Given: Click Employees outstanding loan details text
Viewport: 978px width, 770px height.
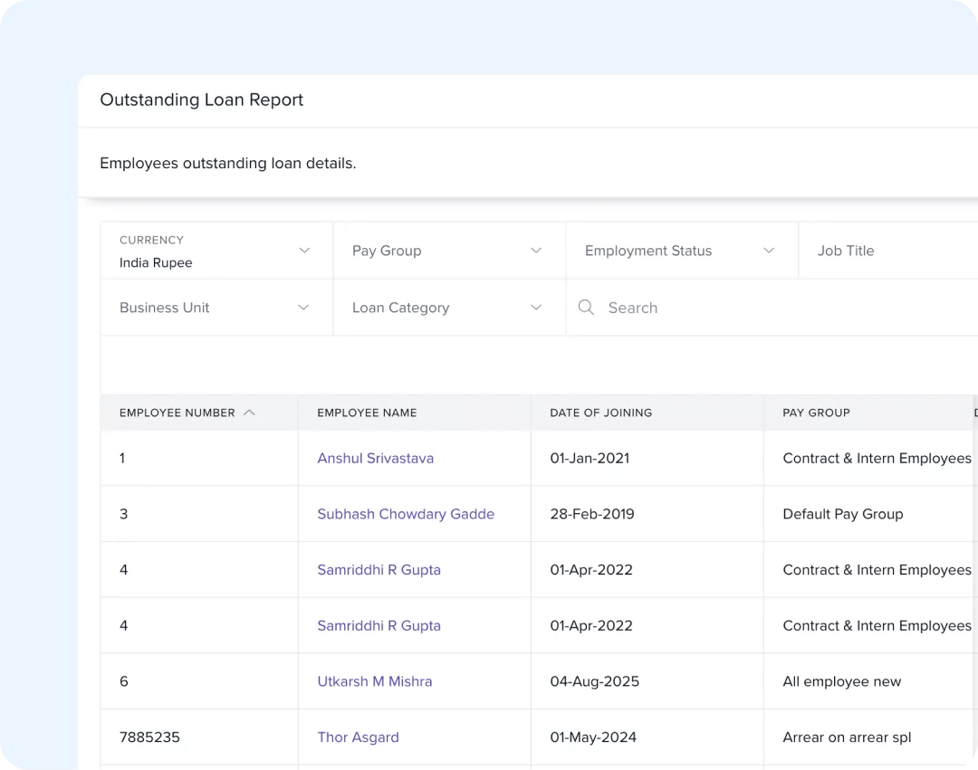Looking at the screenshot, I should [x=227, y=163].
